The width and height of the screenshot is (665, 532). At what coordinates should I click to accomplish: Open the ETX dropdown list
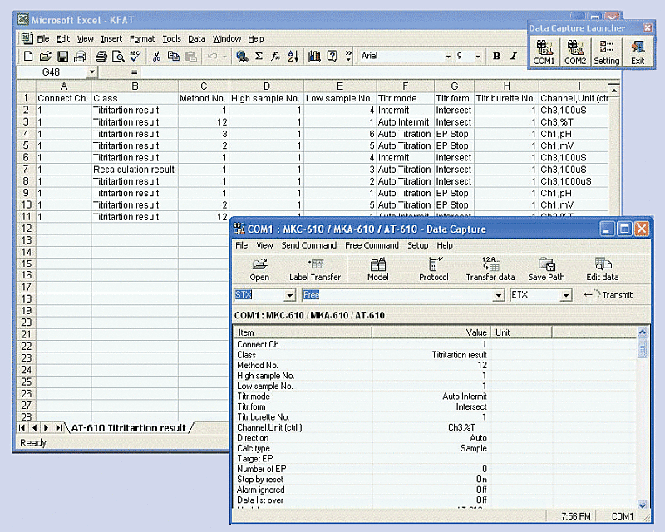[x=565, y=295]
